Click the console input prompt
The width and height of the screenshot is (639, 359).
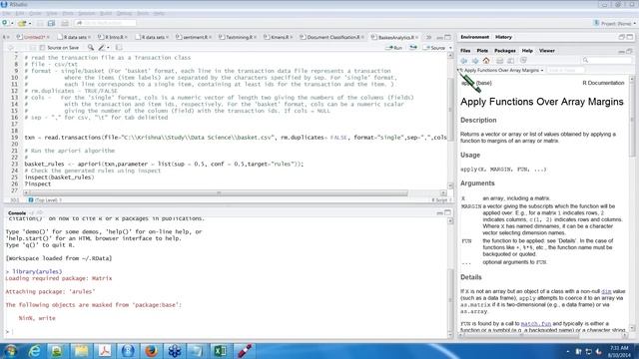(x=227, y=332)
